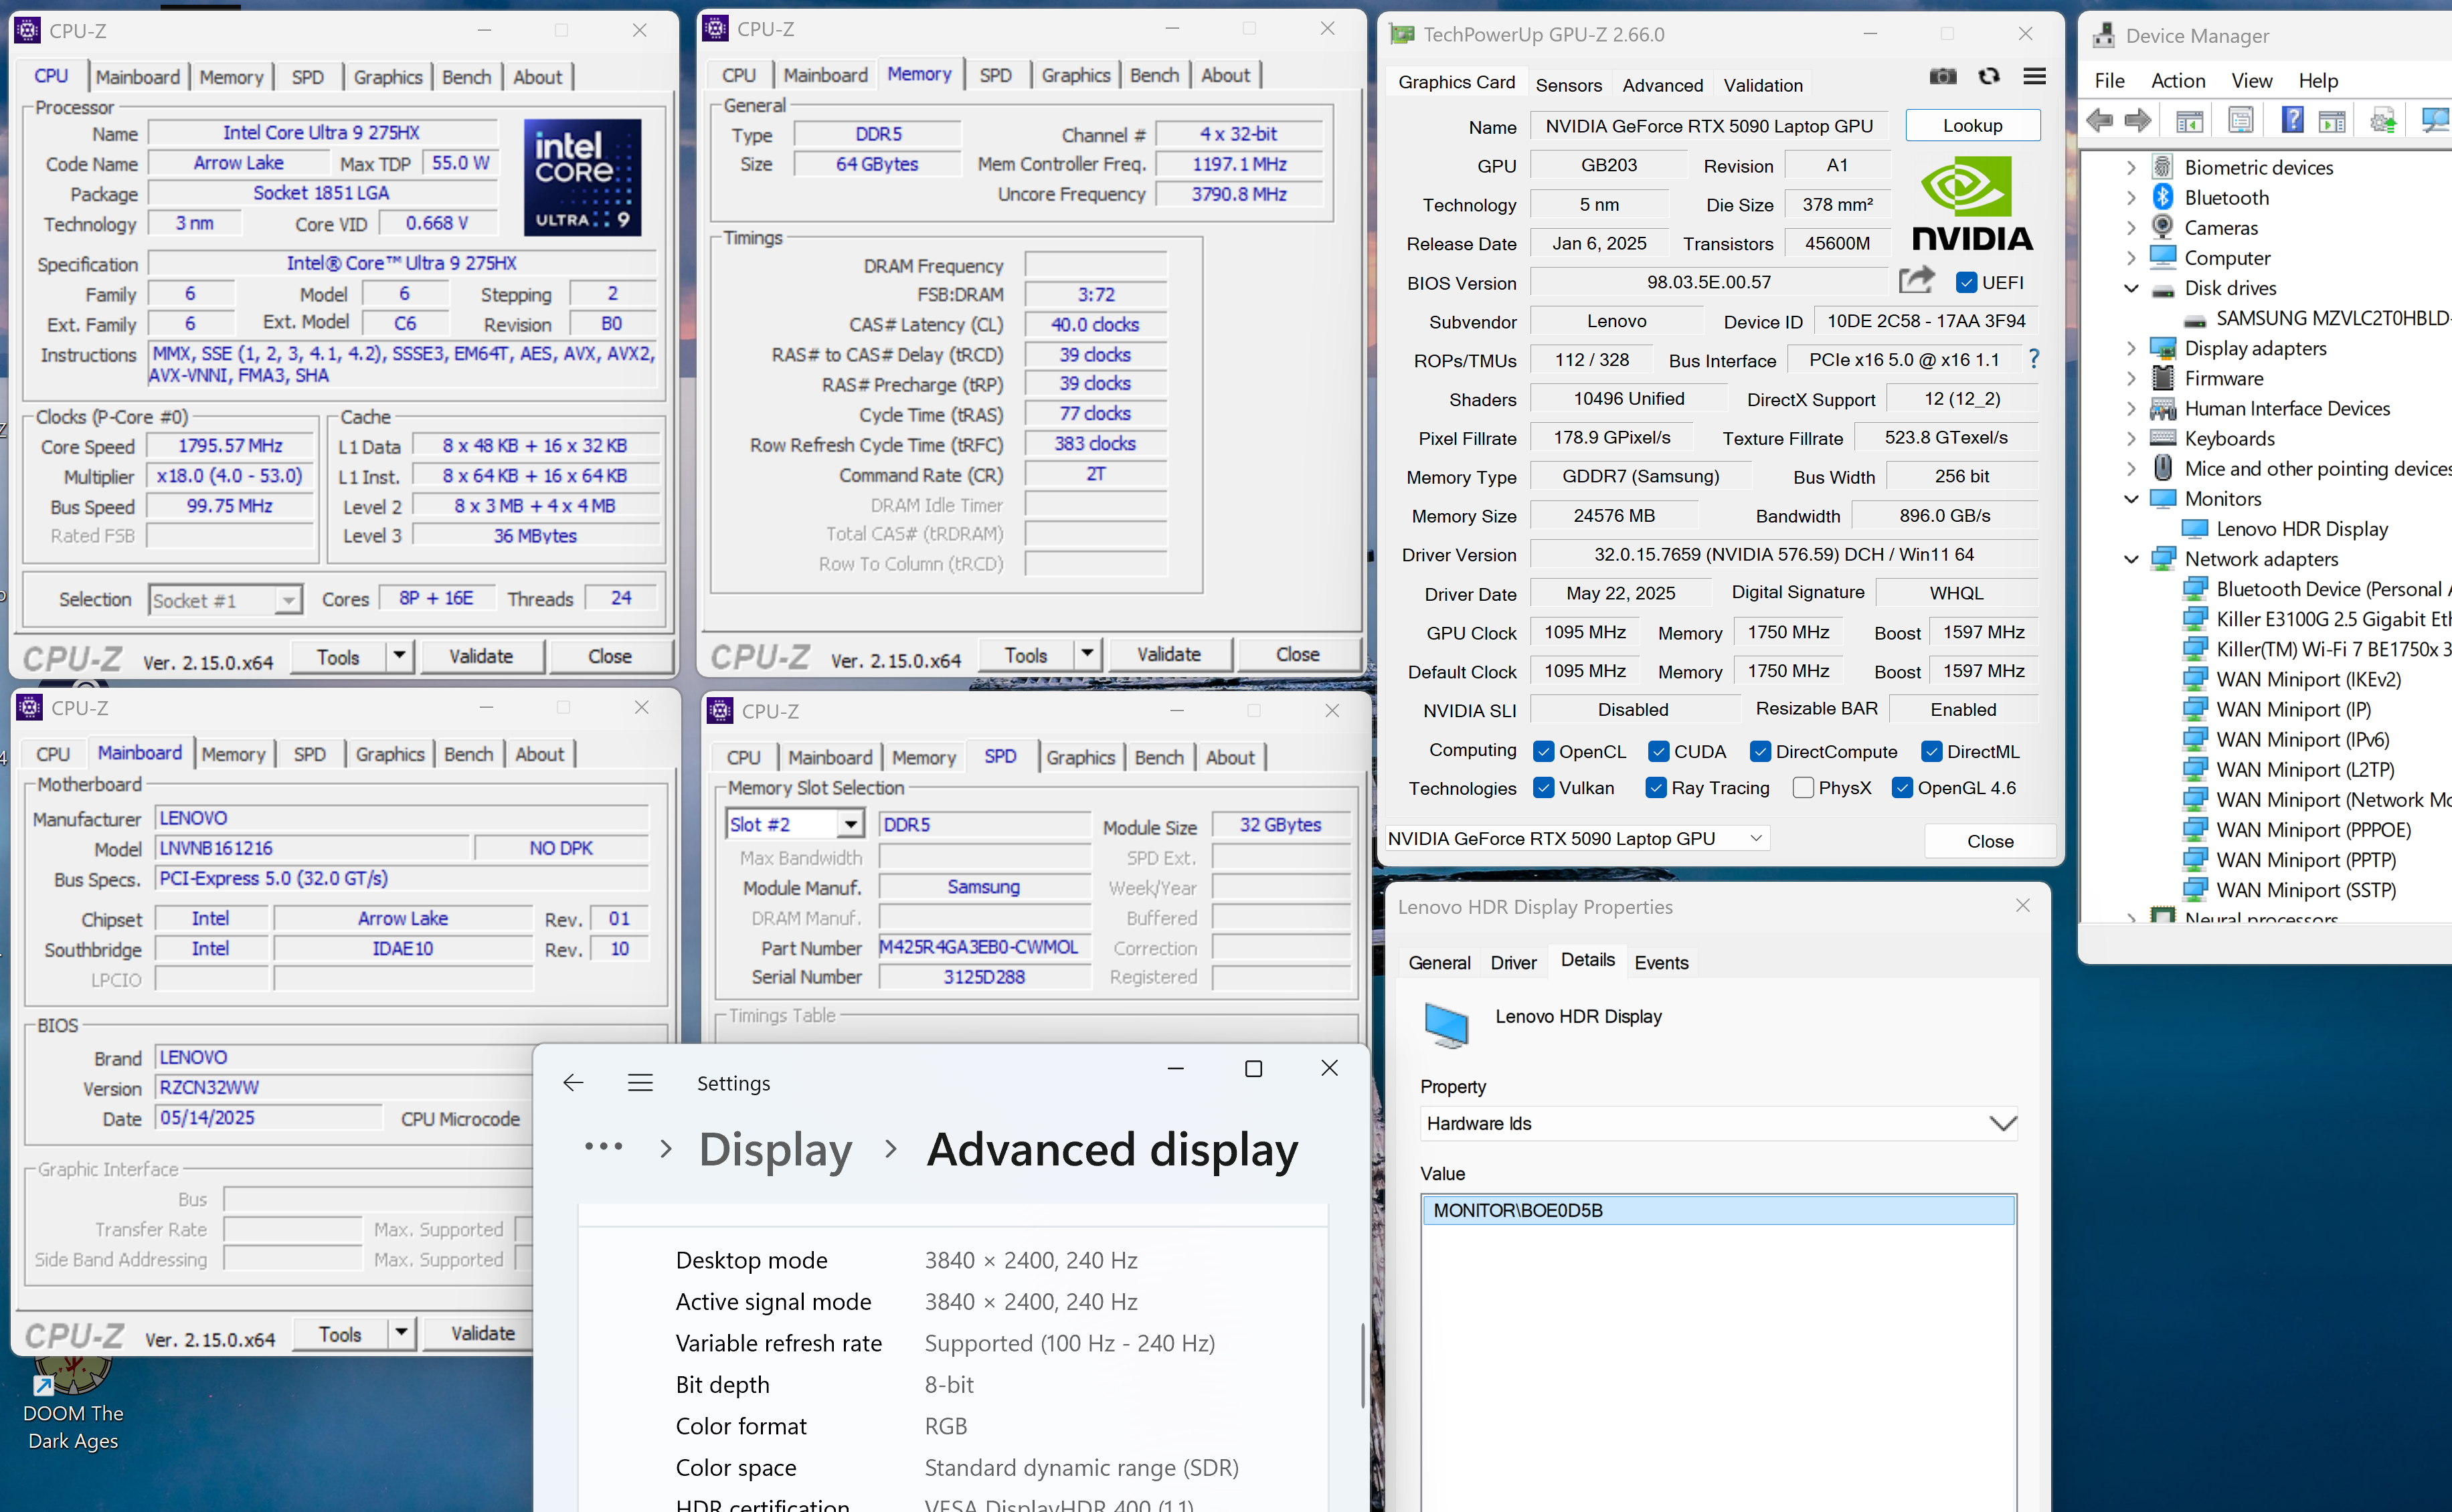Select Lenovo HDR Display tree item
Viewport: 2452px width, 1512px height.
[2301, 528]
